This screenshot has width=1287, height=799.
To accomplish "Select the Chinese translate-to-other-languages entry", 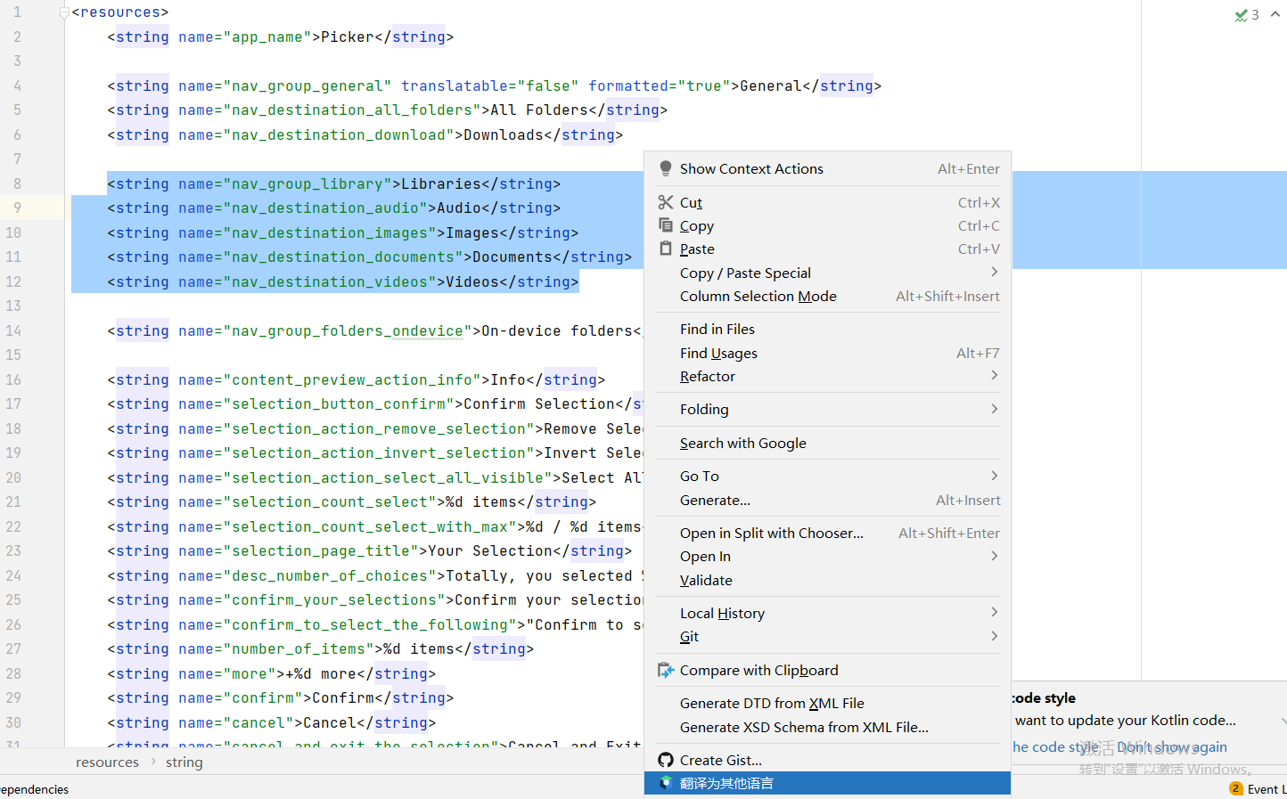I will click(x=827, y=783).
